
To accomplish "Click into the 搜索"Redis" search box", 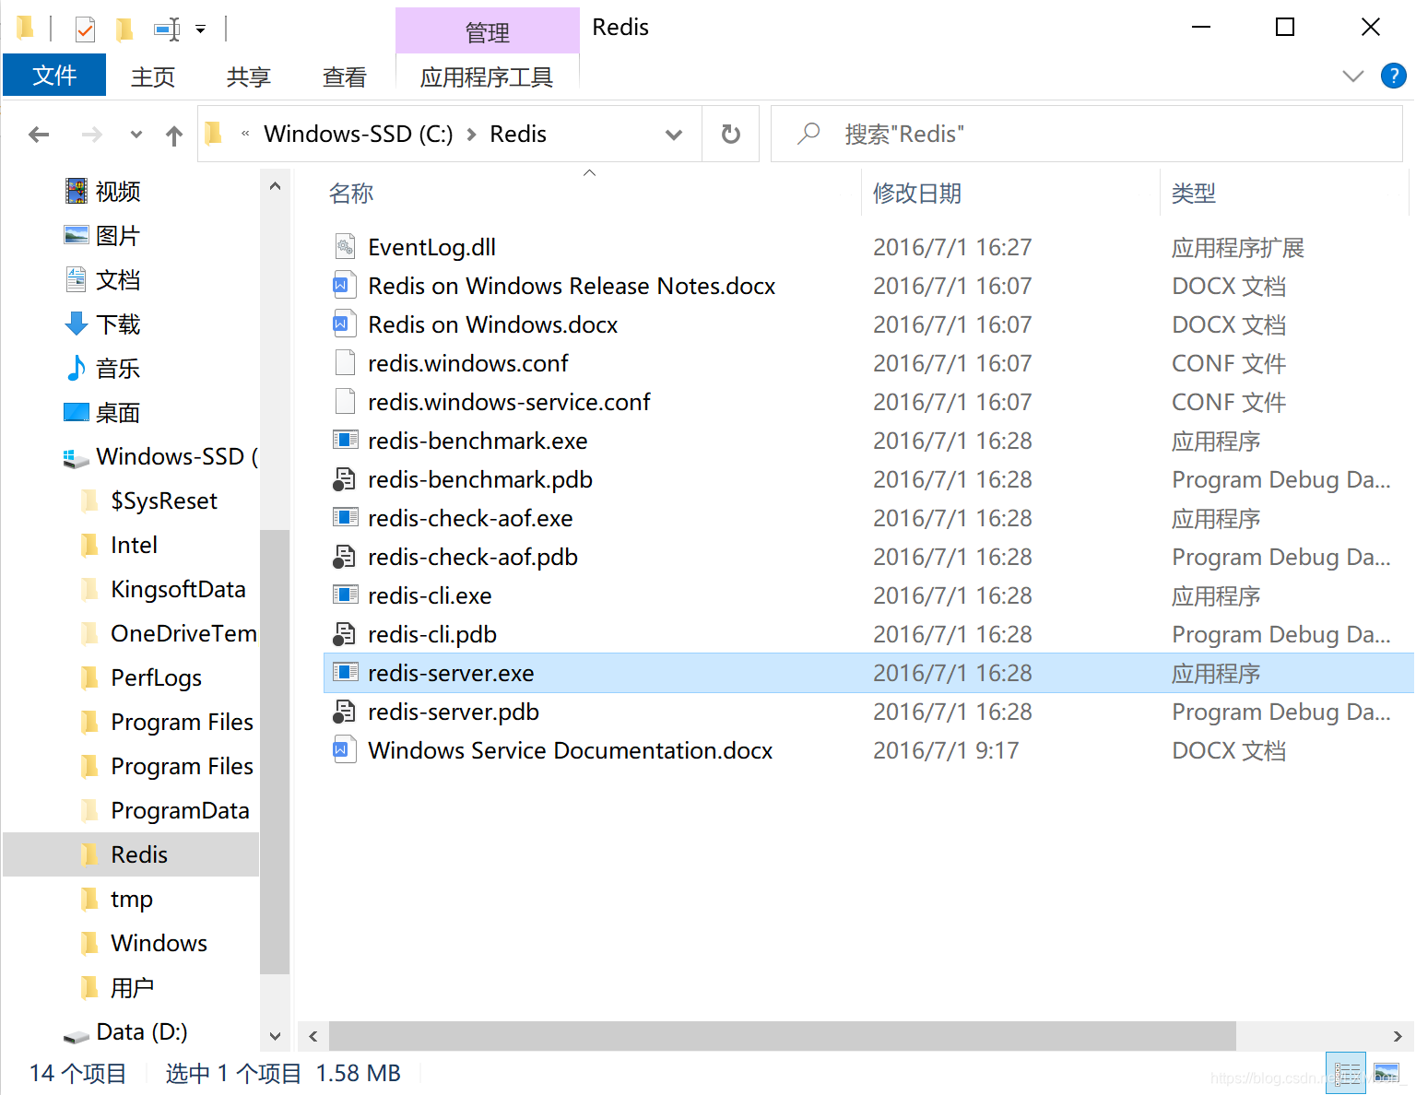I will click(1086, 135).
